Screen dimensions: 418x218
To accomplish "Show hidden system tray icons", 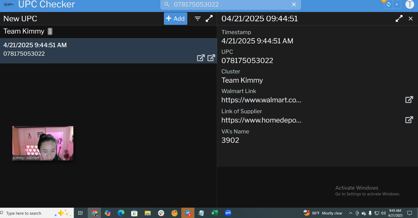I will click(x=351, y=213).
